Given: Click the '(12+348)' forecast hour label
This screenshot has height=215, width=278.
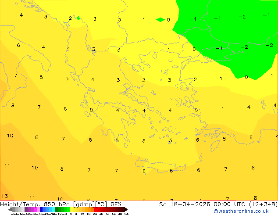Looking at the screenshot, I should (x=263, y=204).
